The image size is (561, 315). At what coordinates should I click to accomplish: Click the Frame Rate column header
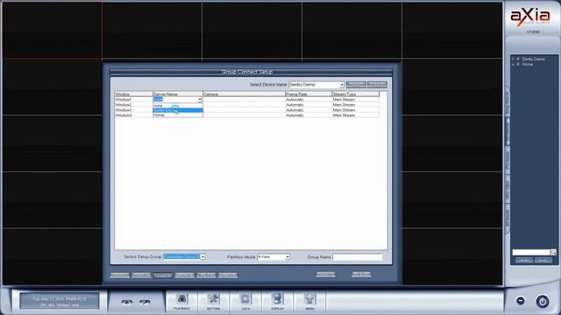[x=309, y=94]
